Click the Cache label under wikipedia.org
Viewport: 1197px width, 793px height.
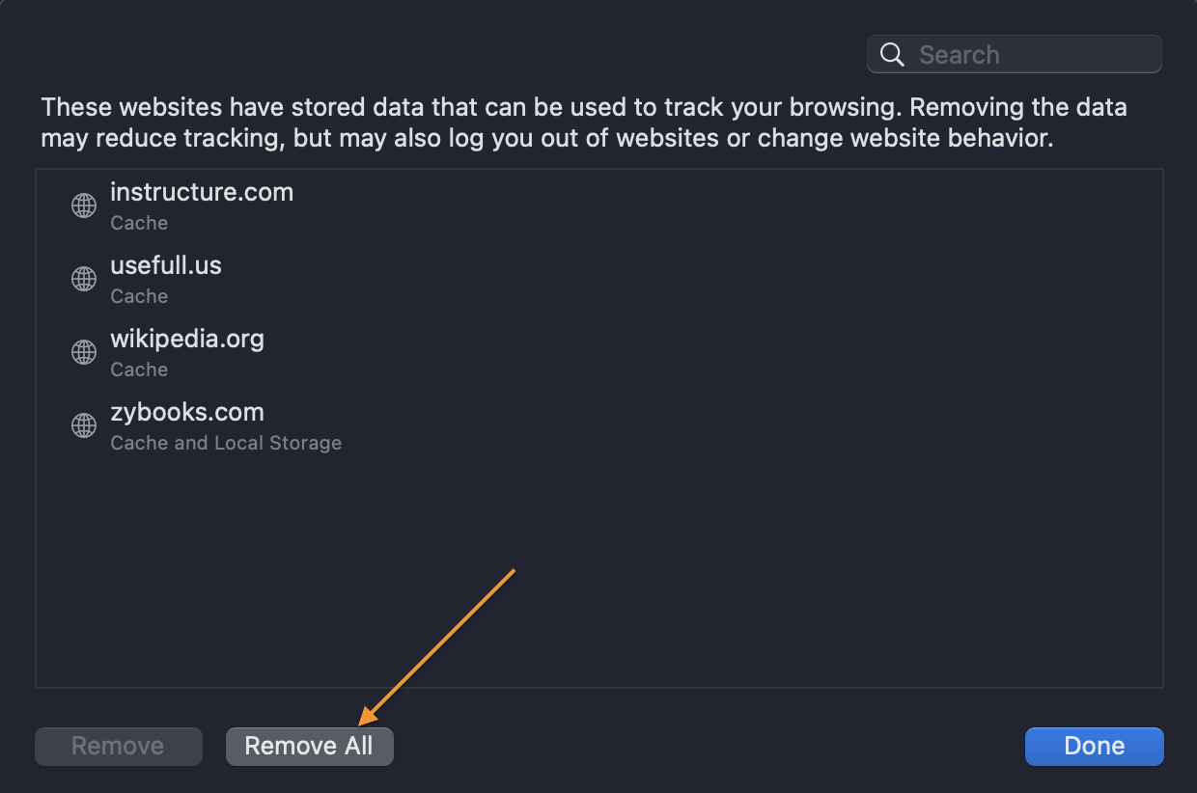coord(139,369)
